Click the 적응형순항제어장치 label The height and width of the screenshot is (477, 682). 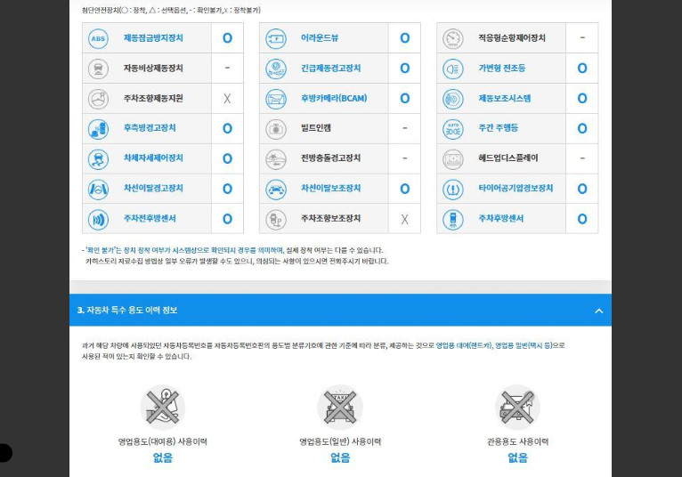(x=511, y=38)
